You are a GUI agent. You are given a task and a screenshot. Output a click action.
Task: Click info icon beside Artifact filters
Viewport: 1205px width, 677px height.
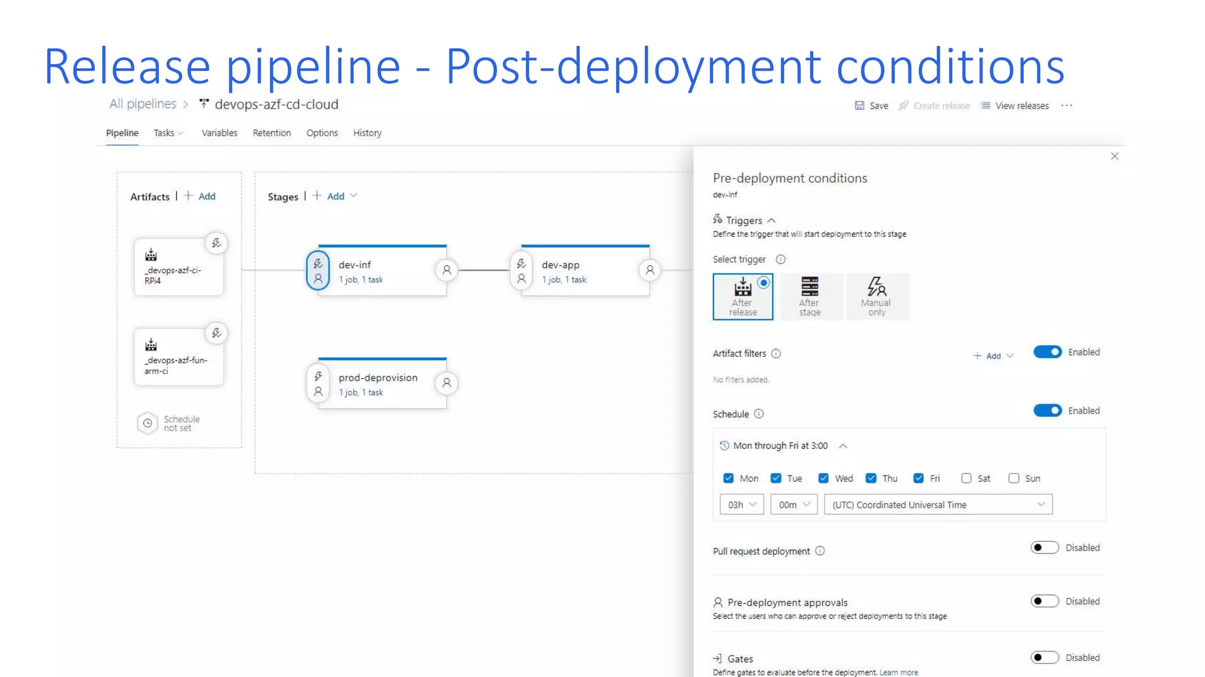[x=776, y=354]
